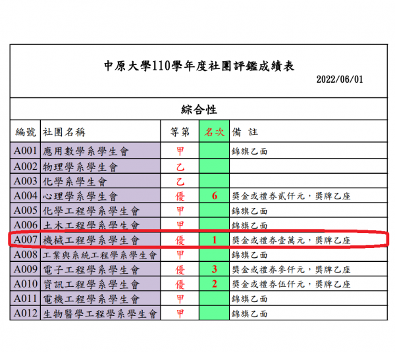Select 電機工程學系學生會 name cell
Screen dimensions: 395x352
tap(101, 299)
